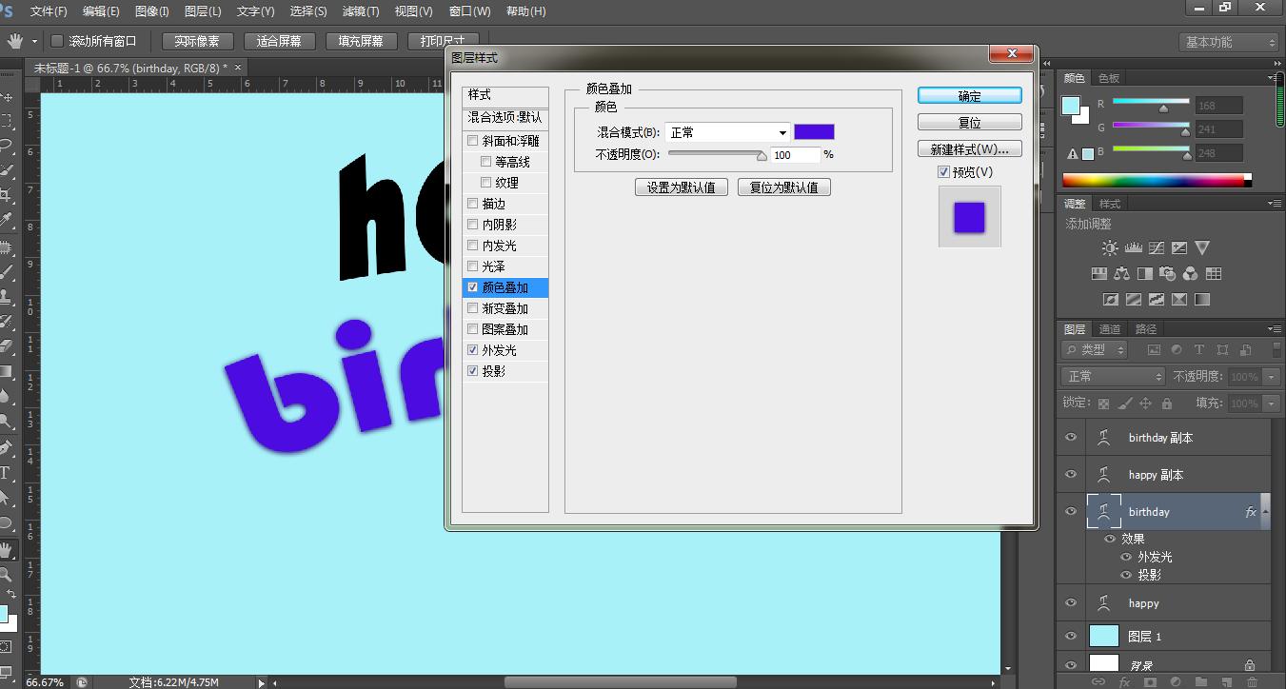This screenshot has width=1286, height=689.
Task: Create a new layer with the new-layer icon
Action: pos(1227,682)
